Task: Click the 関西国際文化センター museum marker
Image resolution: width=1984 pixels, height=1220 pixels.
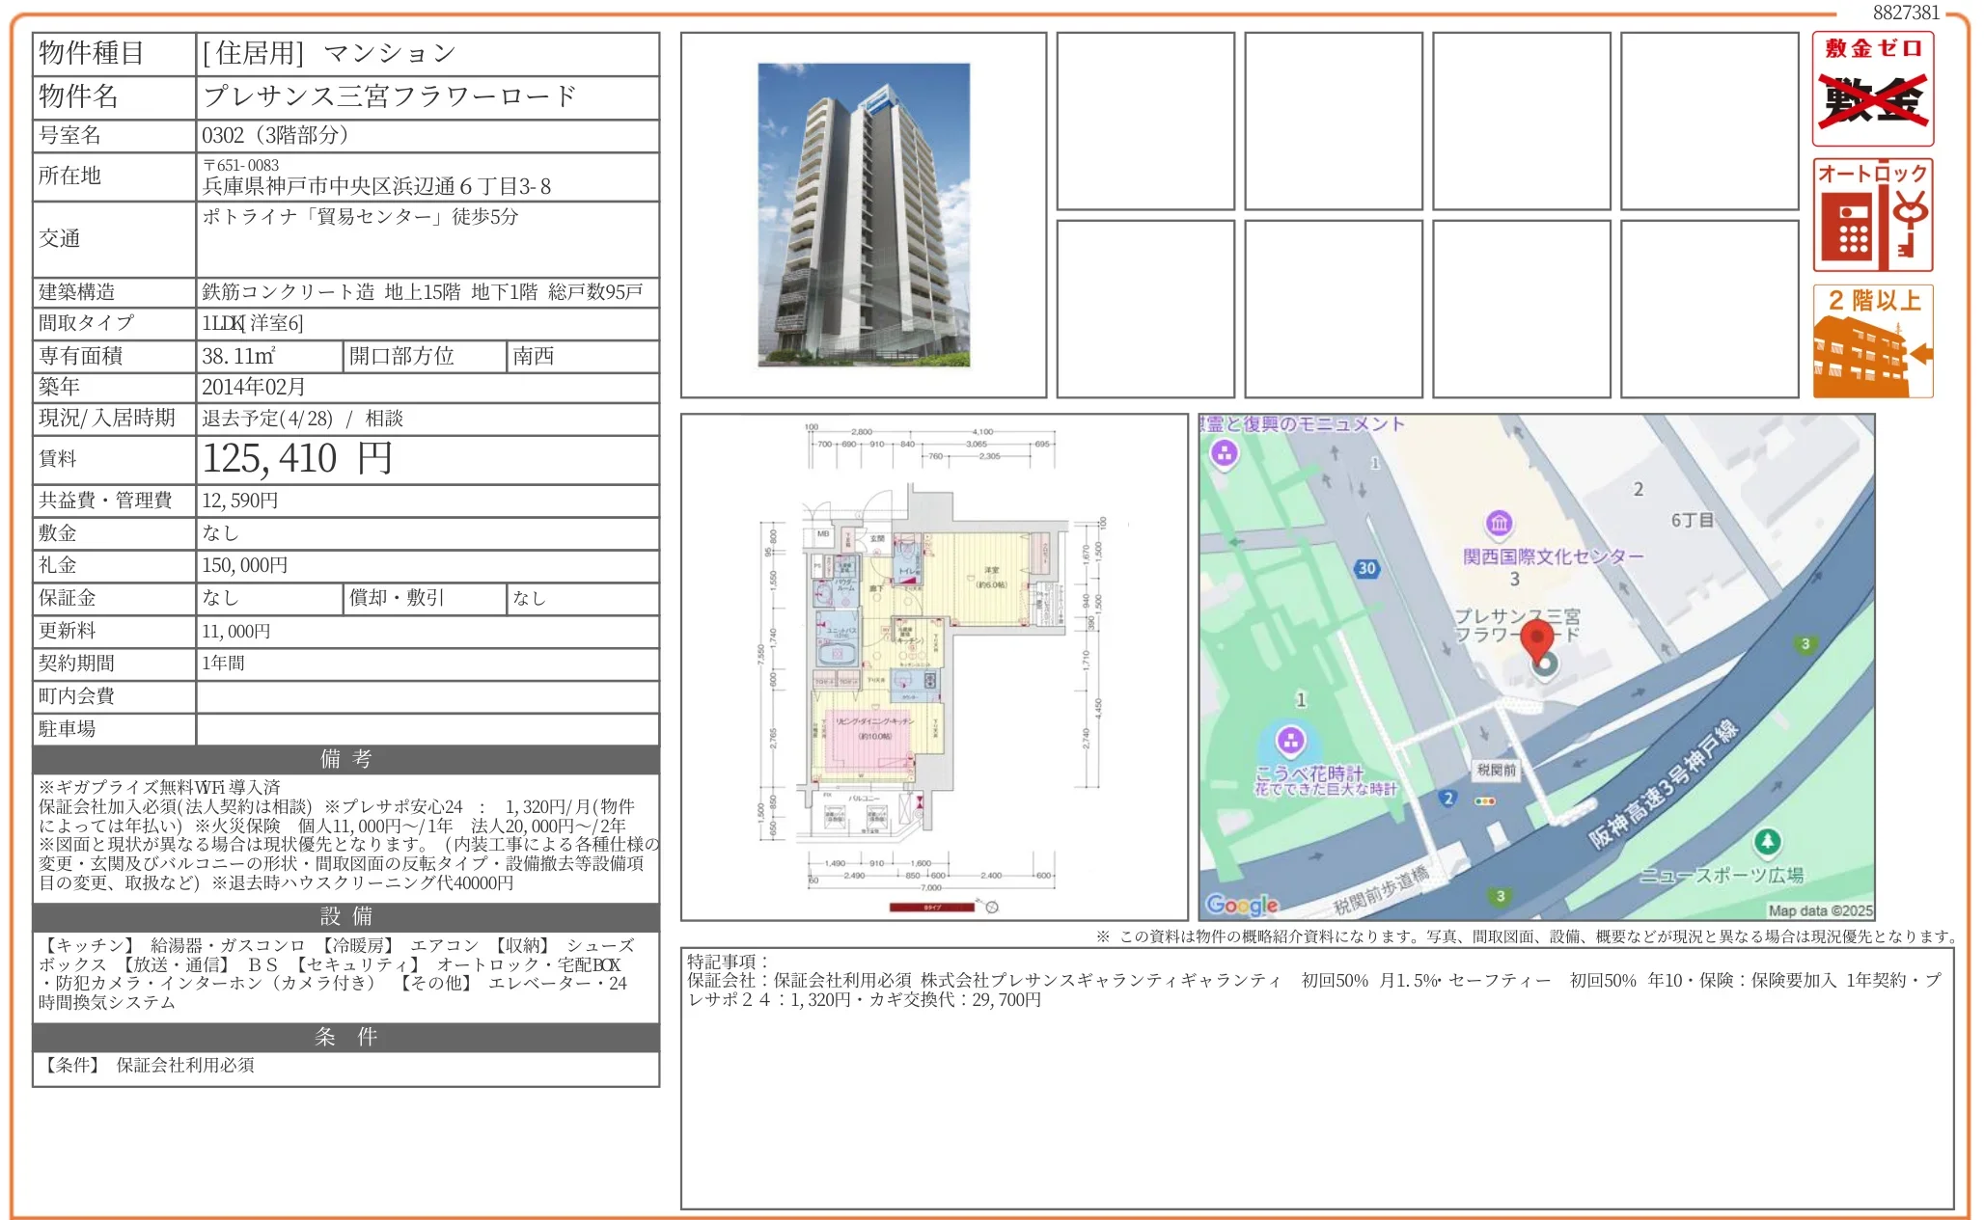Action: point(1499,524)
